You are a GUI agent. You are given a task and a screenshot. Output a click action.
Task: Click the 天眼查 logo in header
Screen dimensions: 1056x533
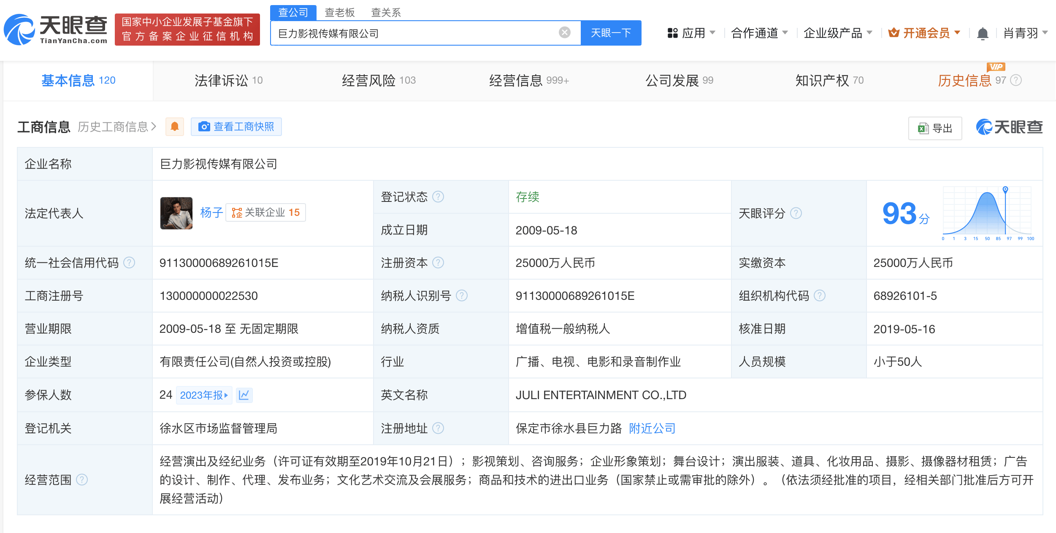point(55,30)
